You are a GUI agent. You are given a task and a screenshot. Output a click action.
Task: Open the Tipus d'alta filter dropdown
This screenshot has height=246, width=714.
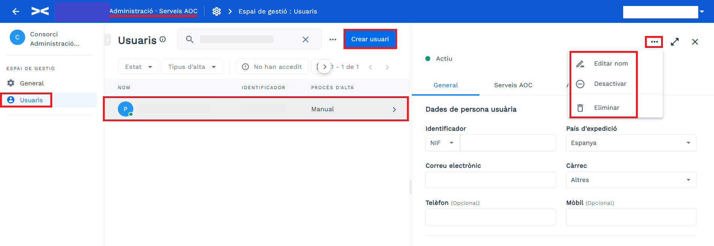(x=192, y=67)
